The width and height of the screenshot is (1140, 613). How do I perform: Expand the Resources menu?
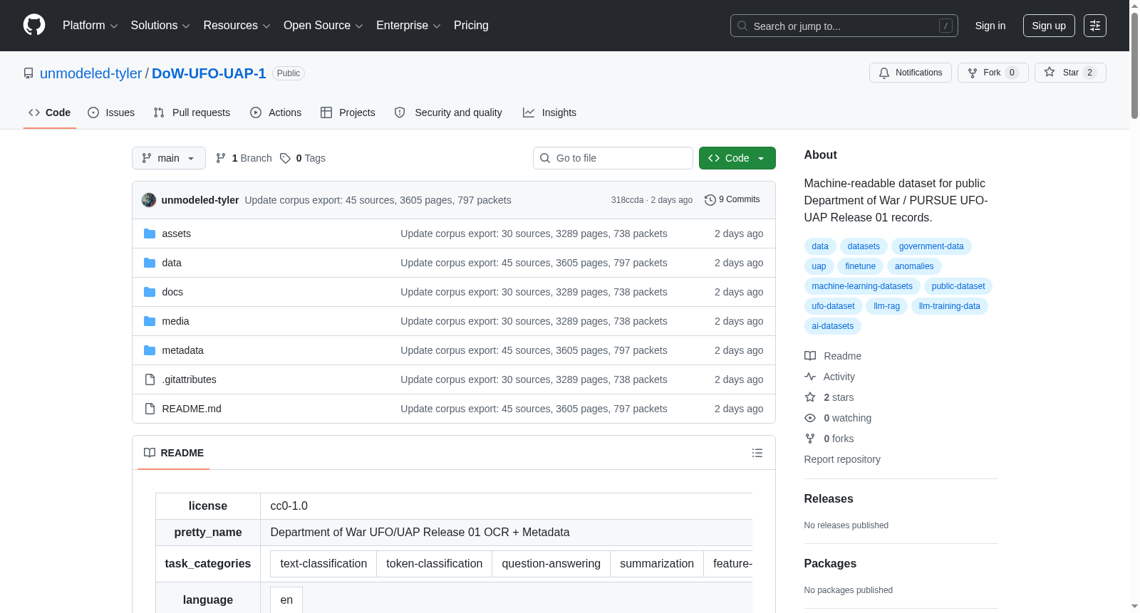[237, 26]
